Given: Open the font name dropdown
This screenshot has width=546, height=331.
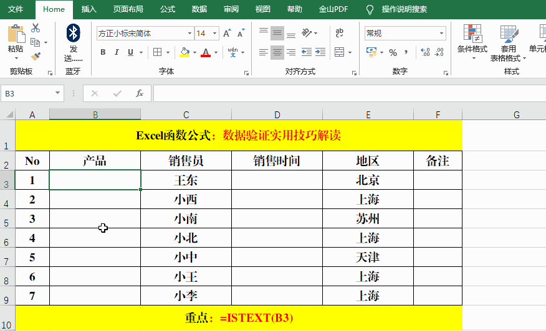Looking at the screenshot, I should click(189, 34).
